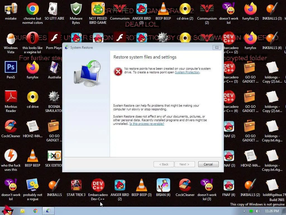This screenshot has height=215, width=286.
Task: Select the 'probably not a rogue' icon
Action: click(33, 190)
